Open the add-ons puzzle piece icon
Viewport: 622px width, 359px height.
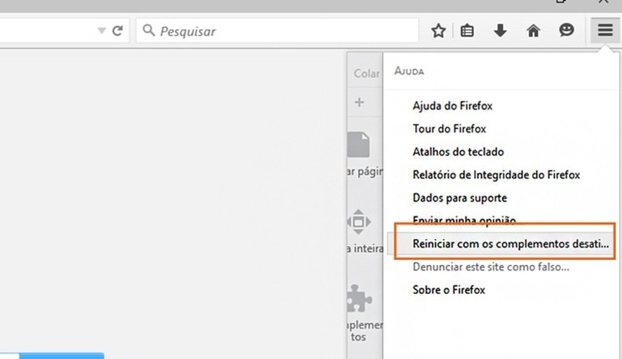359,298
